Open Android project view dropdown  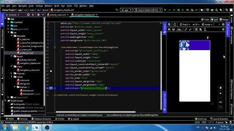[12, 15]
